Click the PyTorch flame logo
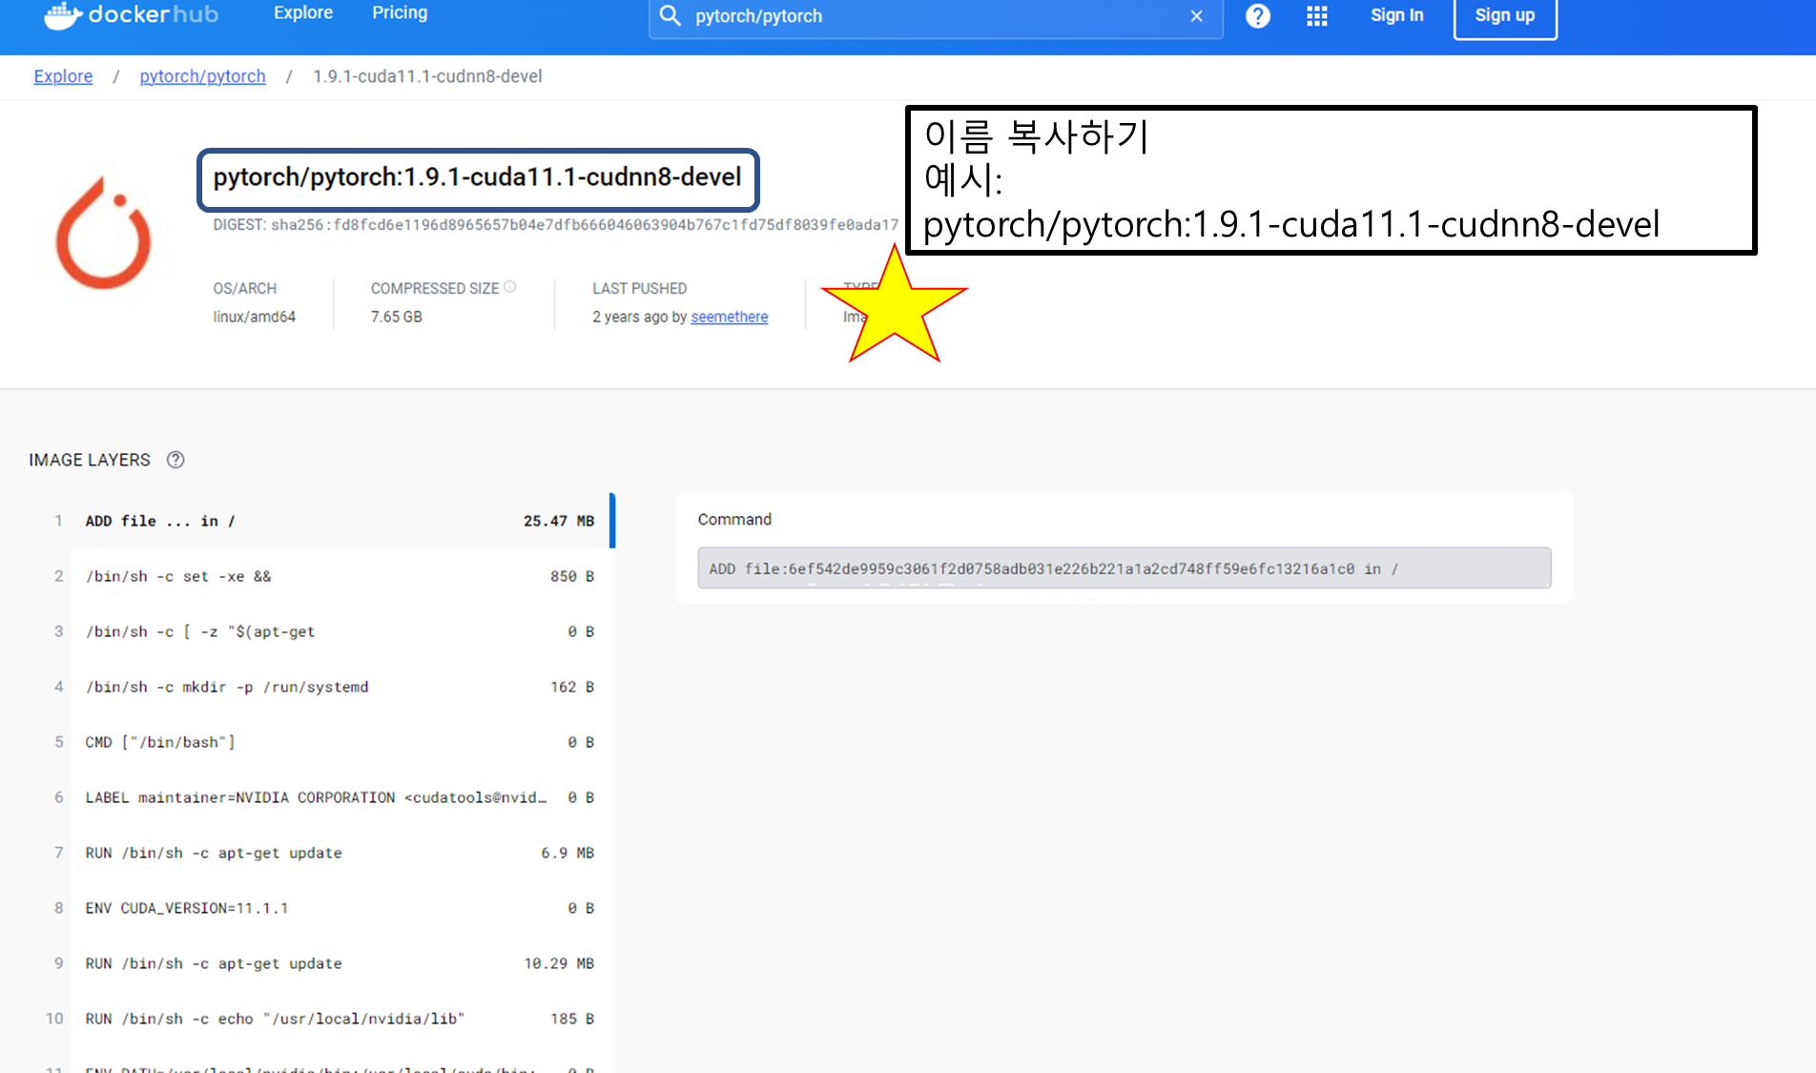The image size is (1816, 1073). coord(103,234)
